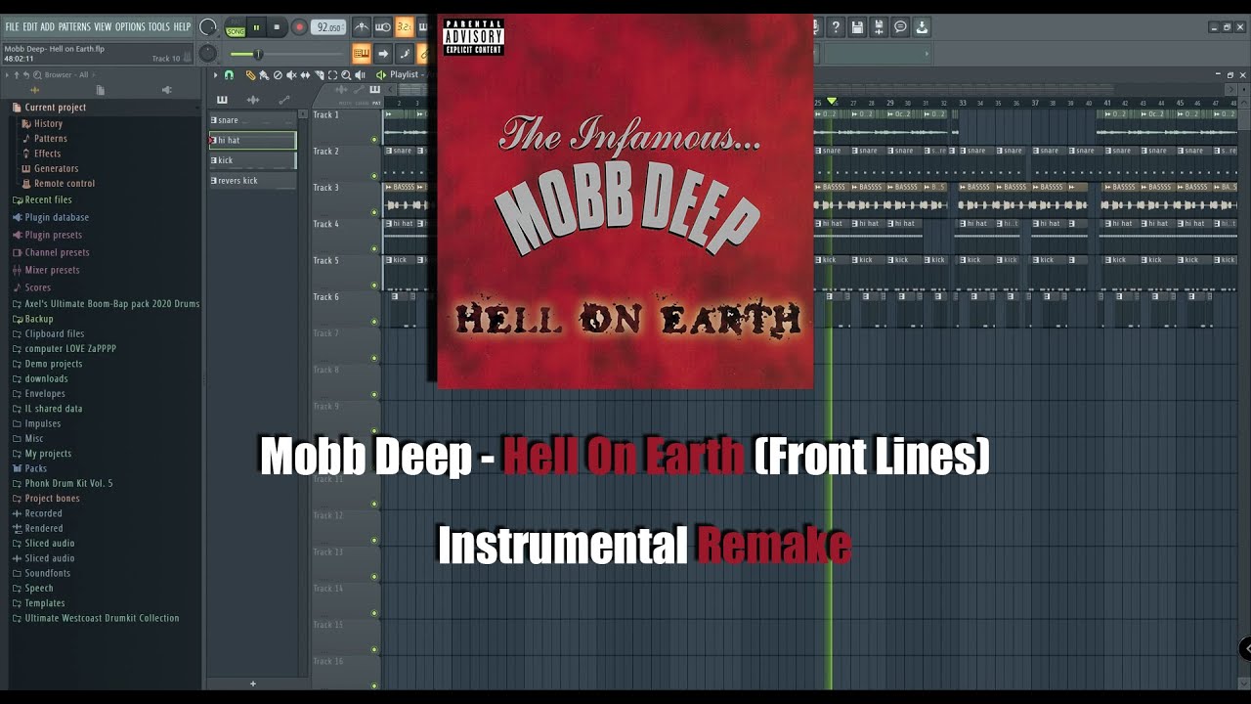1251x704 pixels.
Task: Click the master volume knob
Action: 208,27
